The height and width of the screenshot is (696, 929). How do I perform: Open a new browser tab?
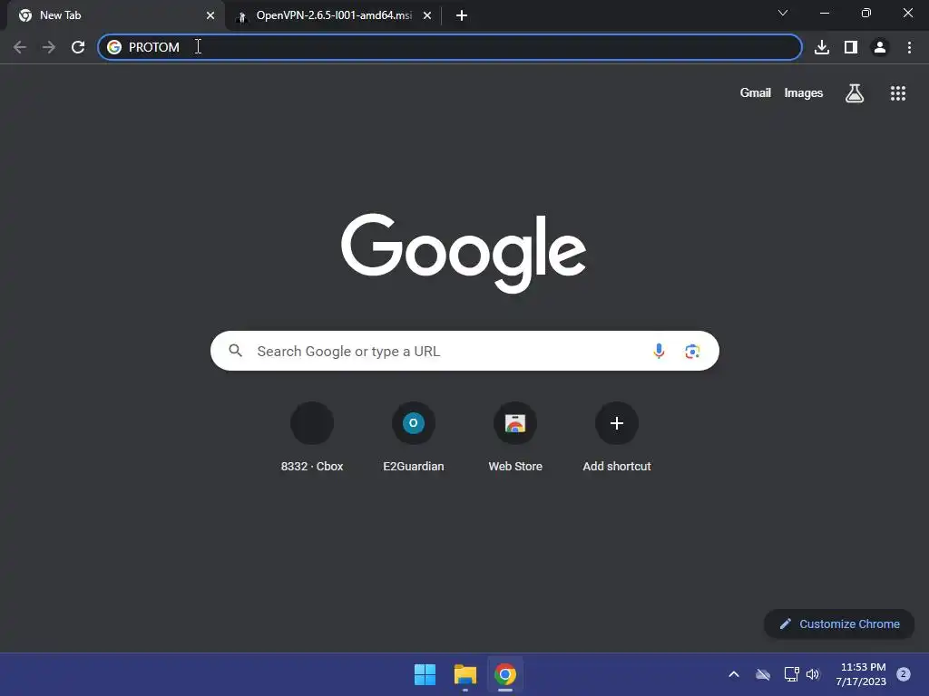462,15
